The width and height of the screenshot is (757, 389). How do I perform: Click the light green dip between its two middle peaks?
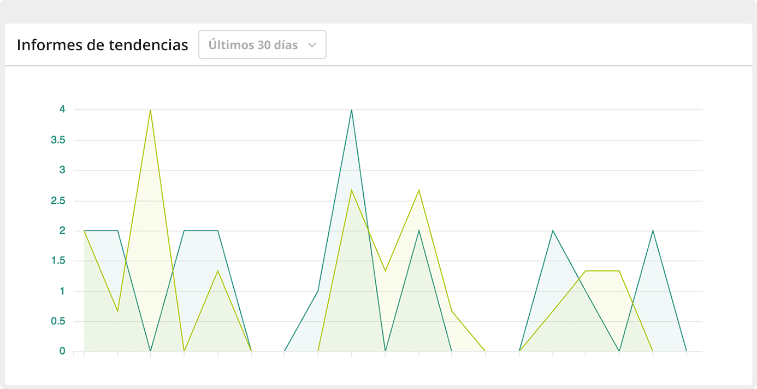(x=385, y=271)
